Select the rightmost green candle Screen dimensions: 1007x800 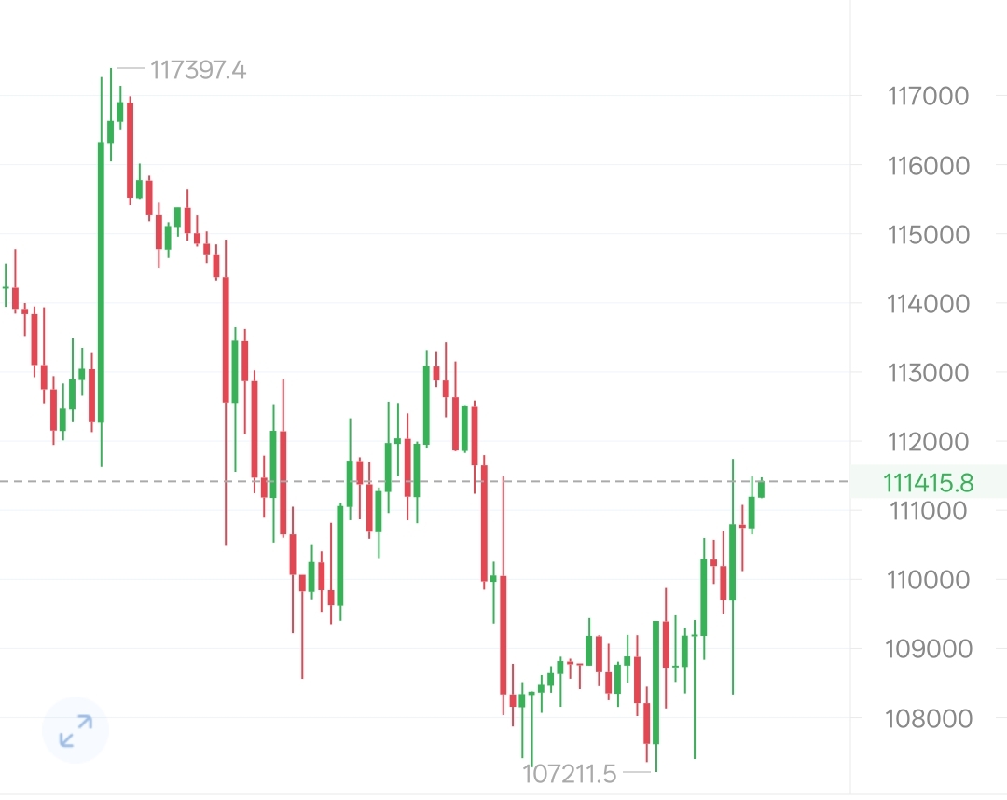tap(761, 490)
